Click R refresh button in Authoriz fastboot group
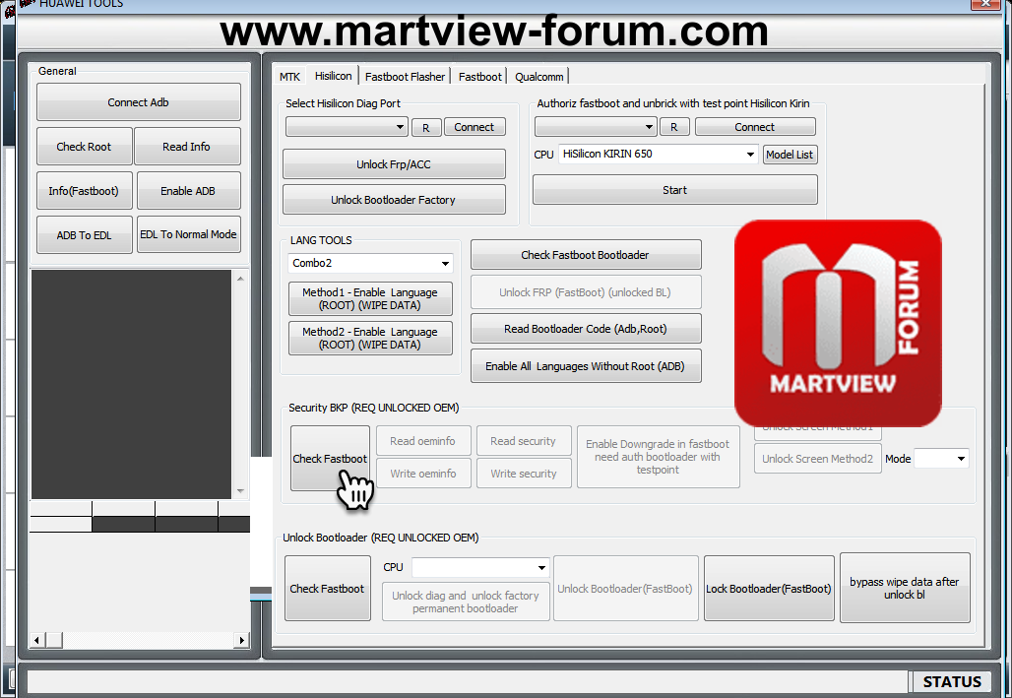 674,127
